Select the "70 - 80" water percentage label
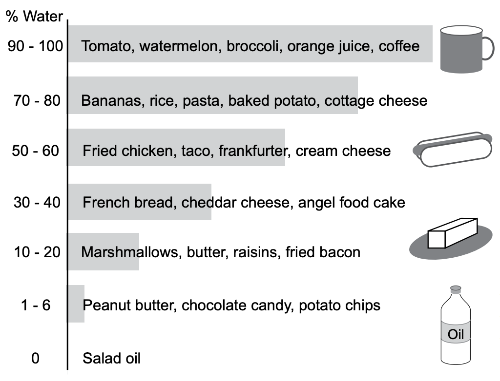 pyautogui.click(x=37, y=101)
